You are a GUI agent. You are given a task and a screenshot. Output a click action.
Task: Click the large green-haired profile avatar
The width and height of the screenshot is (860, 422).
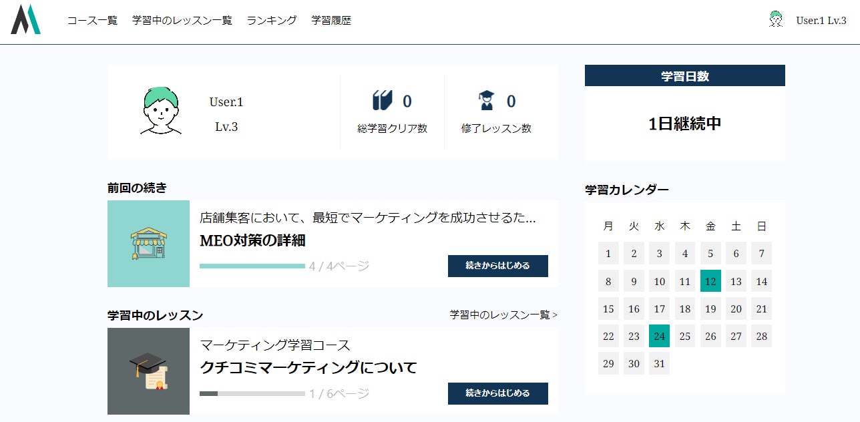pos(161,110)
